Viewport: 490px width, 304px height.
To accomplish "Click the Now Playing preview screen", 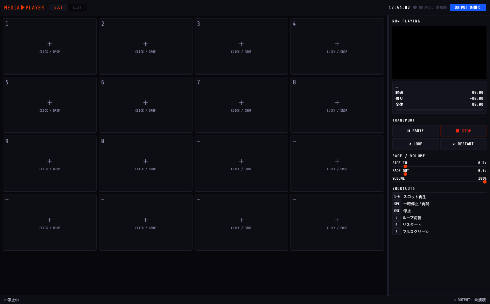I will coord(439,52).
